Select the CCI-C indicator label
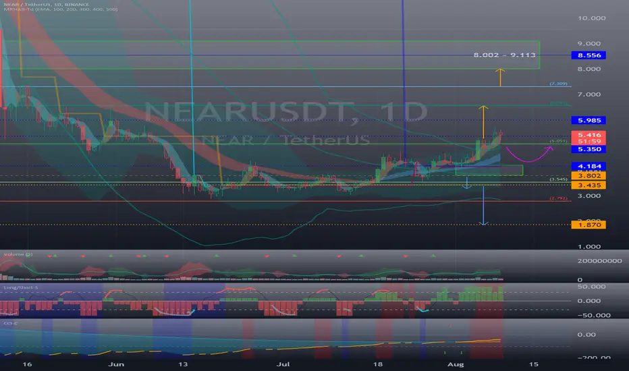The width and height of the screenshot is (629, 371). point(10,323)
